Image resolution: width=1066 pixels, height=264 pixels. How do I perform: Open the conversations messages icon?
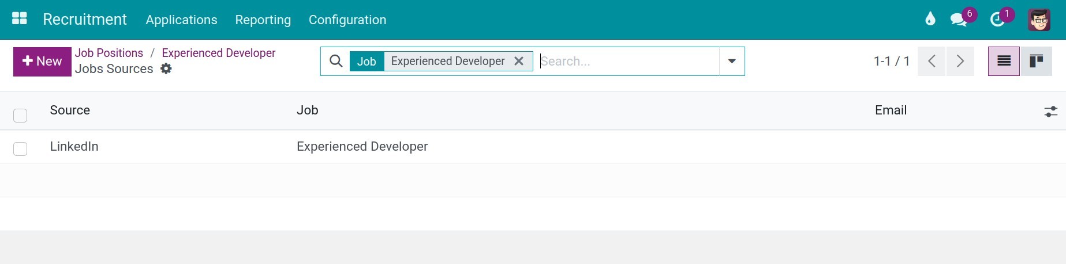(x=959, y=20)
